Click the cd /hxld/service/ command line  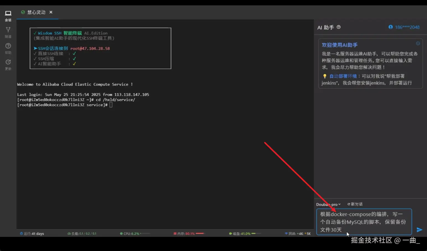pos(115,100)
